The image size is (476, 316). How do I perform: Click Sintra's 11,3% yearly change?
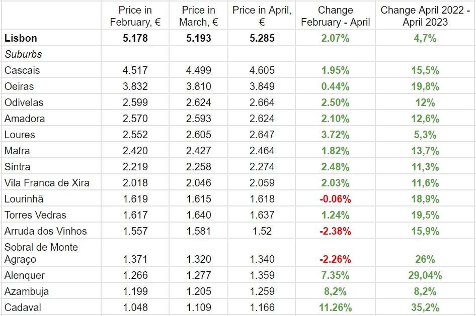point(425,167)
